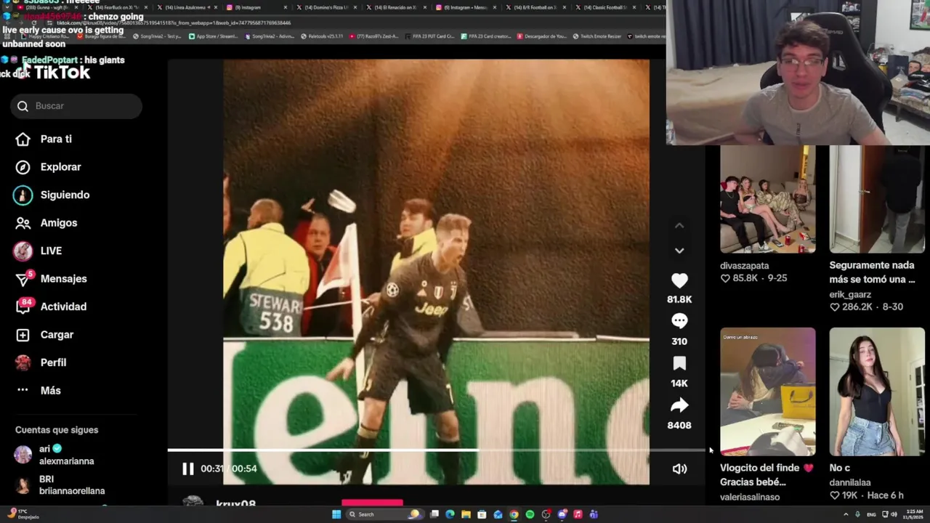Share video with arrow icon
This screenshot has height=523, width=930.
coord(679,405)
